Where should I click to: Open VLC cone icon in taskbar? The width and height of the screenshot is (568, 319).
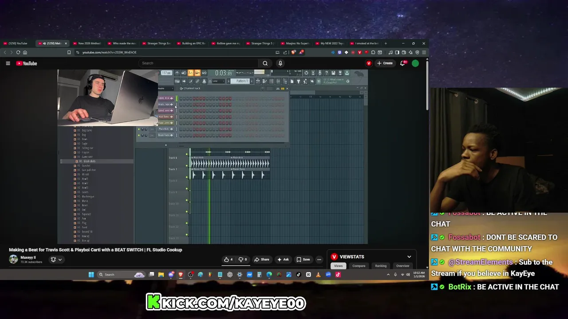tap(318, 275)
